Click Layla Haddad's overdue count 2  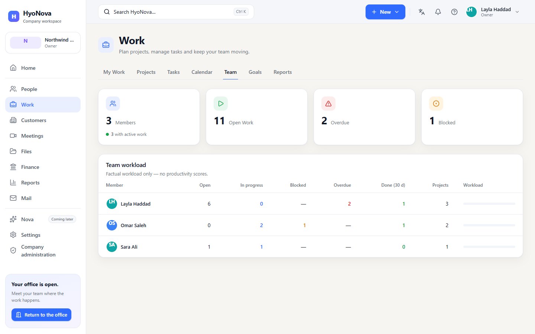349,204
